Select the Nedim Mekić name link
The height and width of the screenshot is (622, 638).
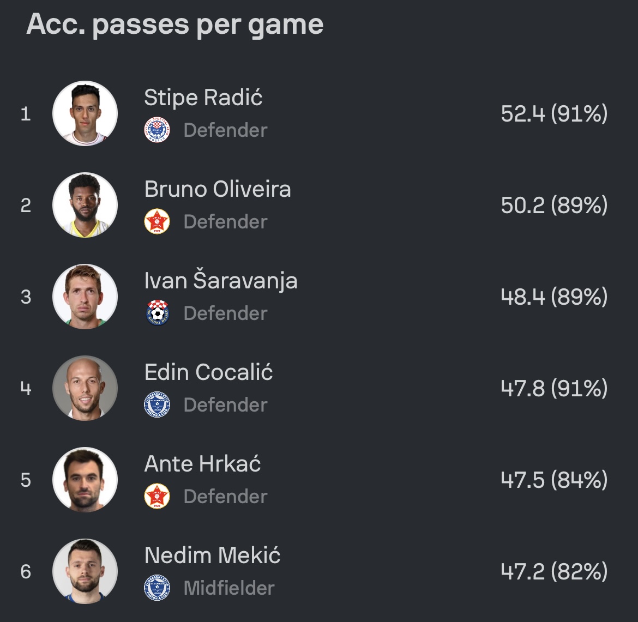[x=213, y=555]
